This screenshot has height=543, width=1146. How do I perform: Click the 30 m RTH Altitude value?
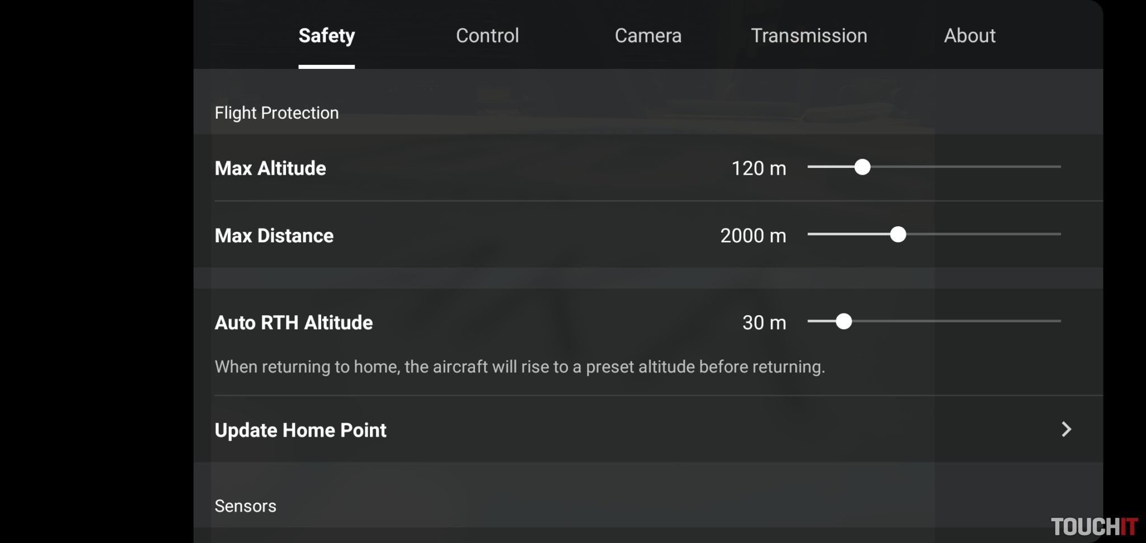coord(764,322)
